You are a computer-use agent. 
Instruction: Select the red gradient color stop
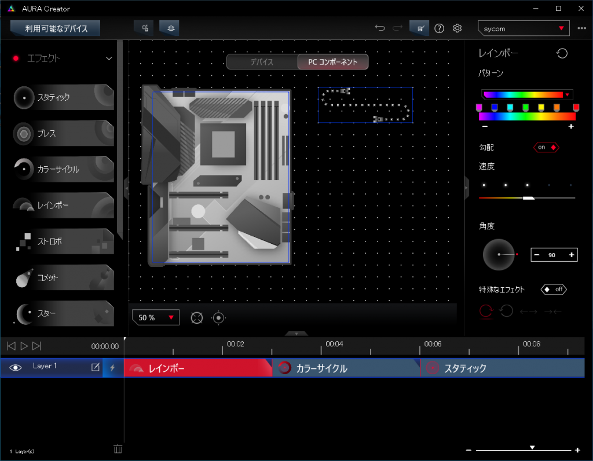[576, 108]
